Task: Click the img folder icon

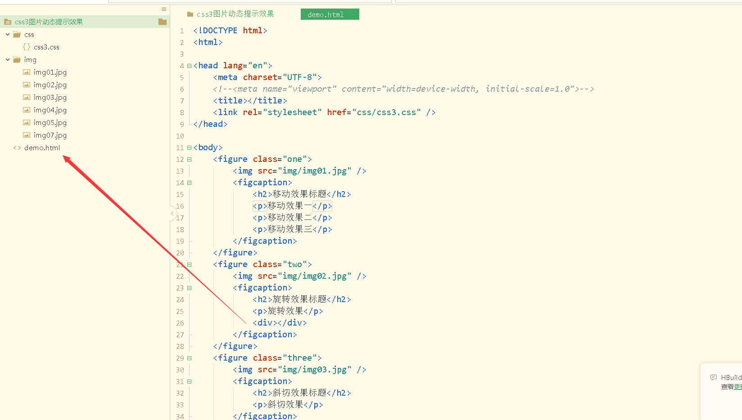Action: (x=17, y=60)
